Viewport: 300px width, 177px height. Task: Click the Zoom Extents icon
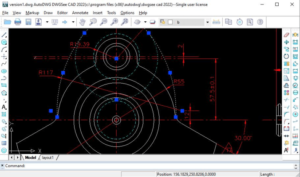125,22
